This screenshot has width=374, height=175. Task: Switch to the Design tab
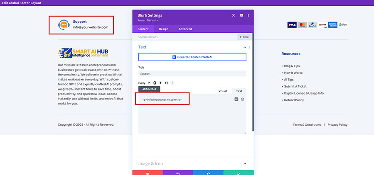(x=163, y=29)
